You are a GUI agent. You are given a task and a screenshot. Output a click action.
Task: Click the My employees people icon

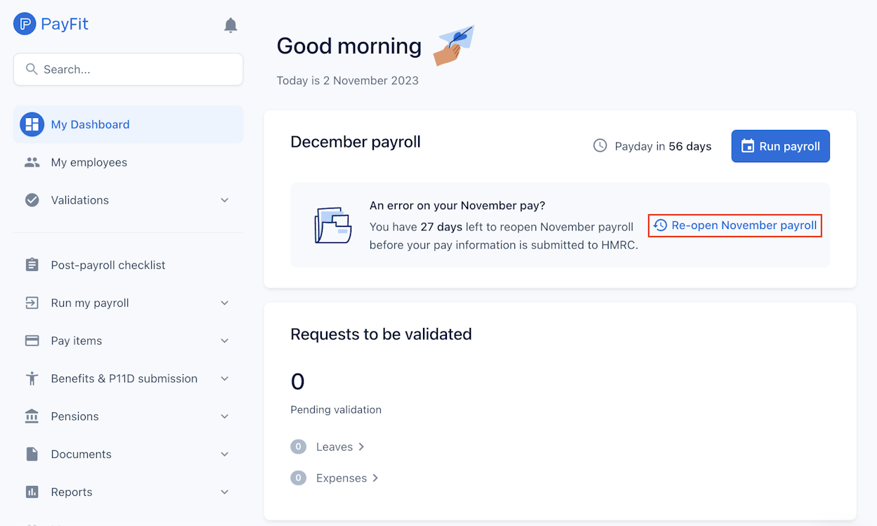[x=32, y=162]
